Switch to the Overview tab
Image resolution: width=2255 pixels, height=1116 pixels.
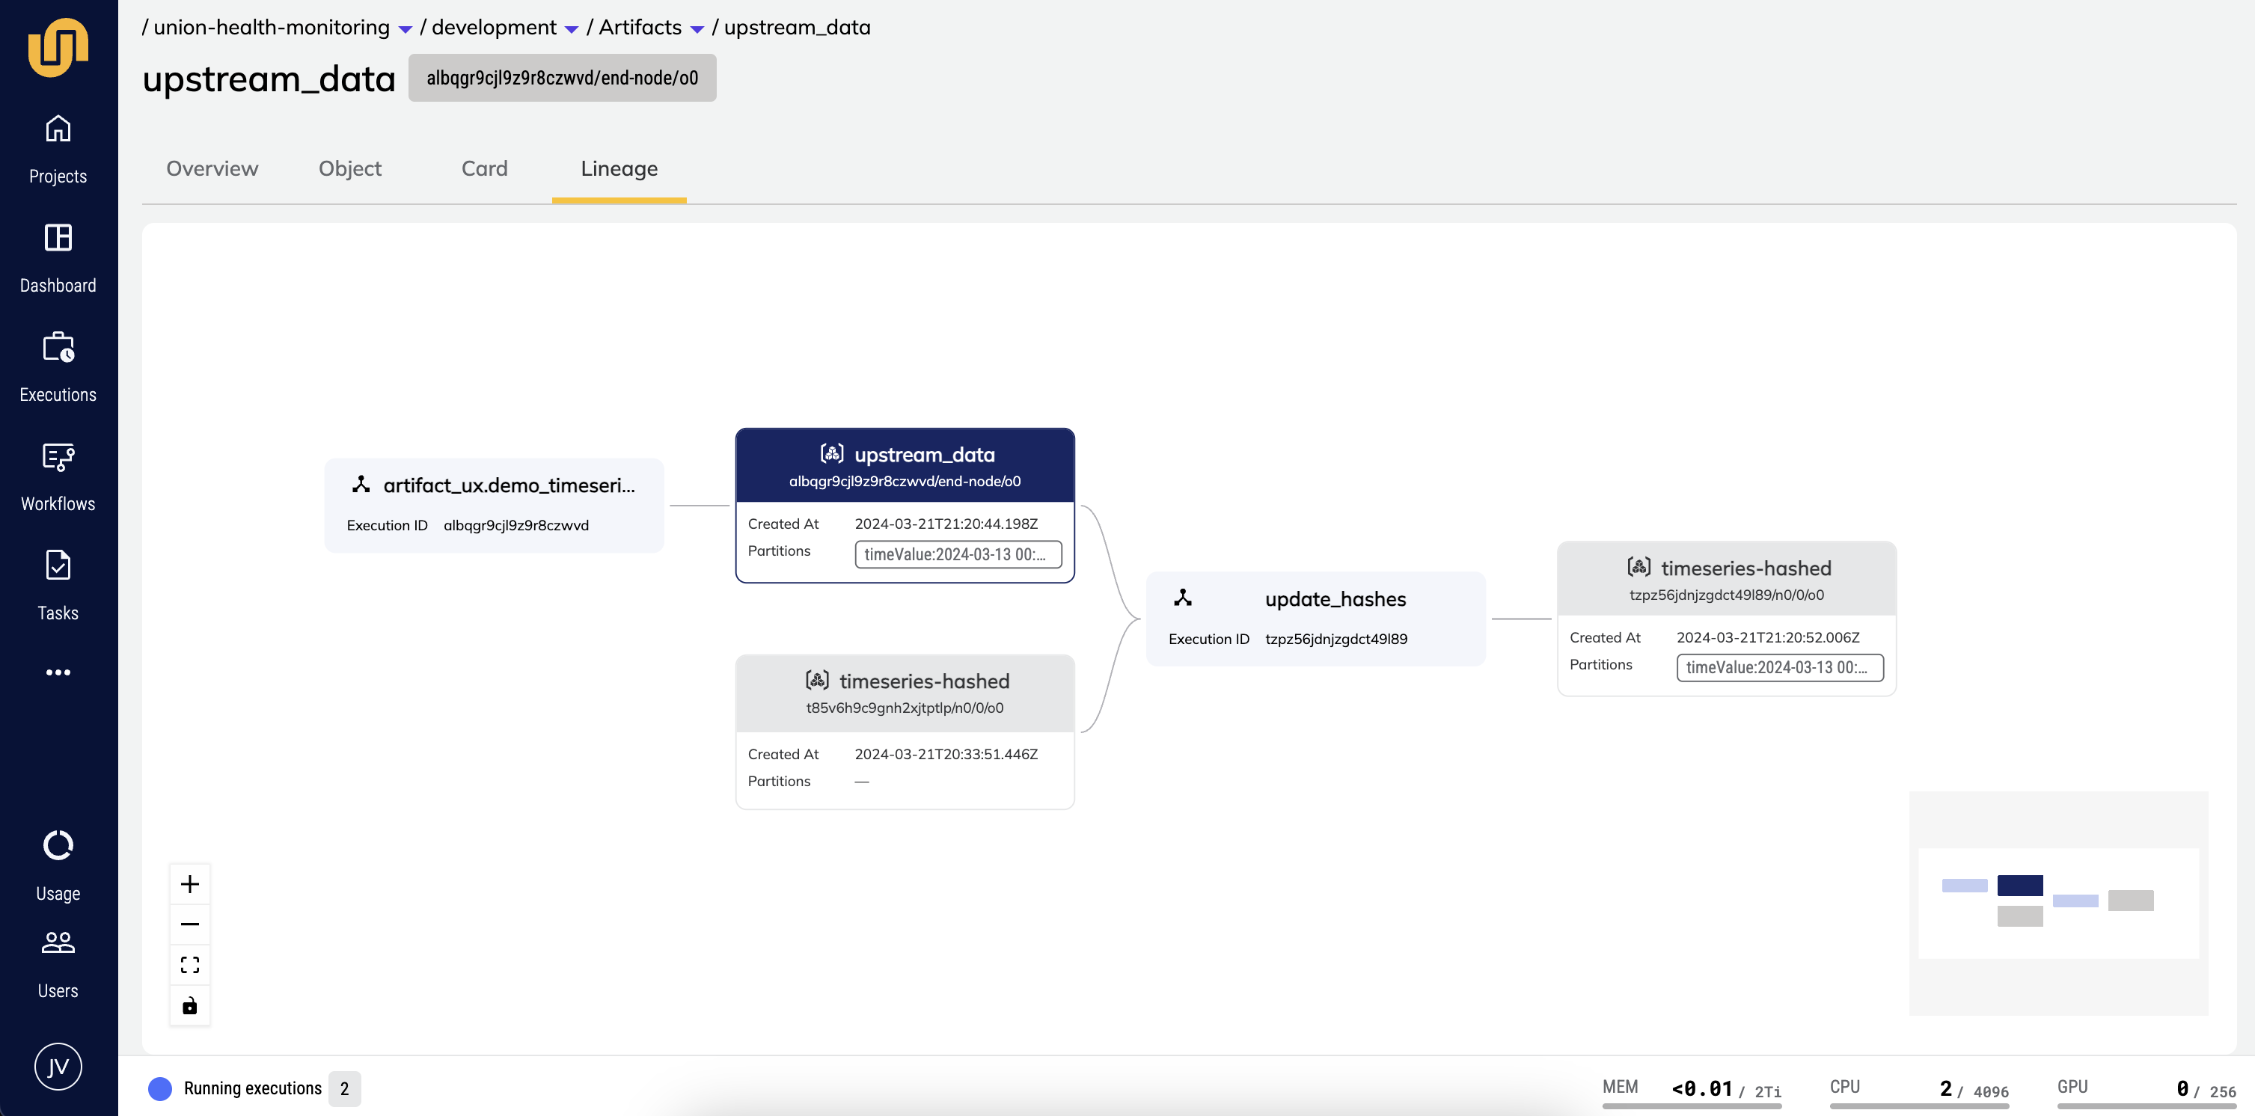212,168
